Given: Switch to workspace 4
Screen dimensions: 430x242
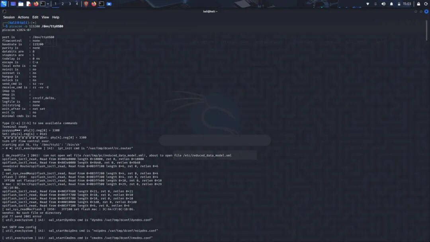Looking at the screenshot, I should [x=77, y=4].
